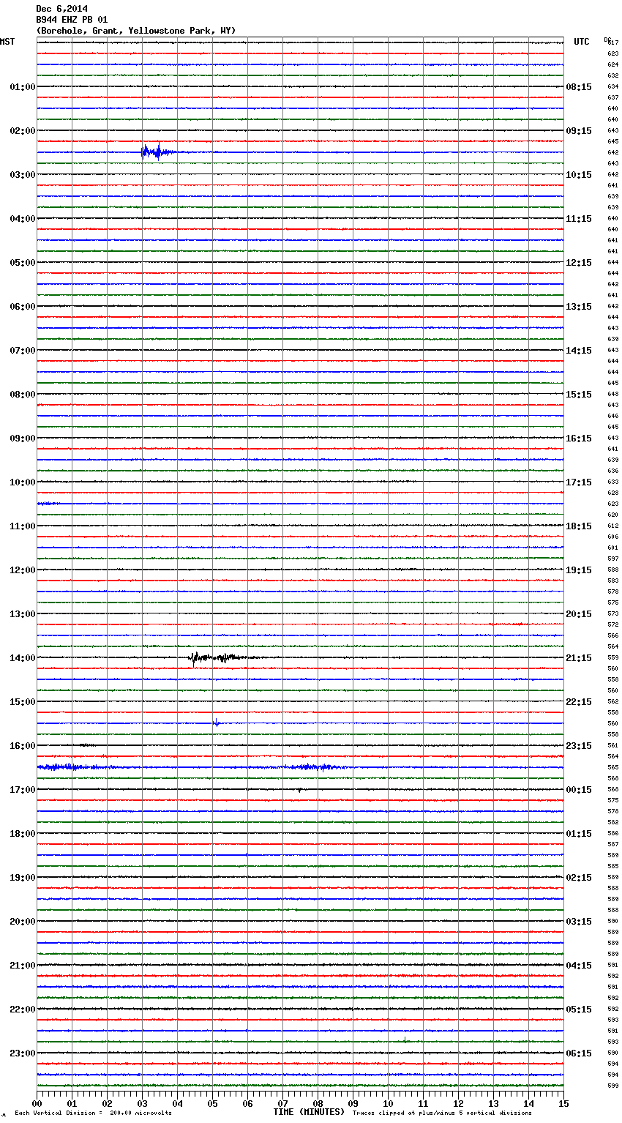Screen dimensions: 622x1123
Task: Click the MST time label '02:00'
Action: point(23,131)
